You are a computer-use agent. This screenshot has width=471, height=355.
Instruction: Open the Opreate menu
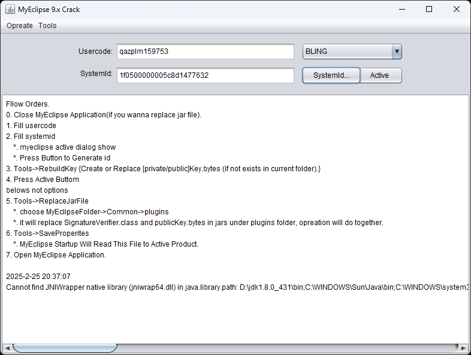coord(20,26)
